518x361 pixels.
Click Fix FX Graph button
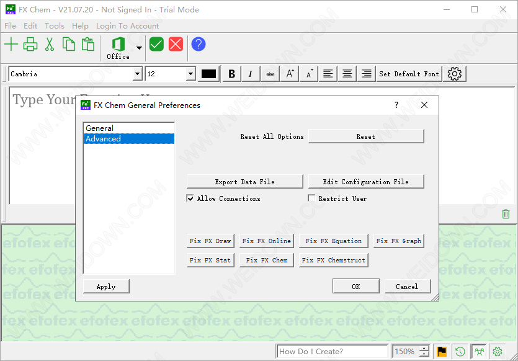click(399, 241)
